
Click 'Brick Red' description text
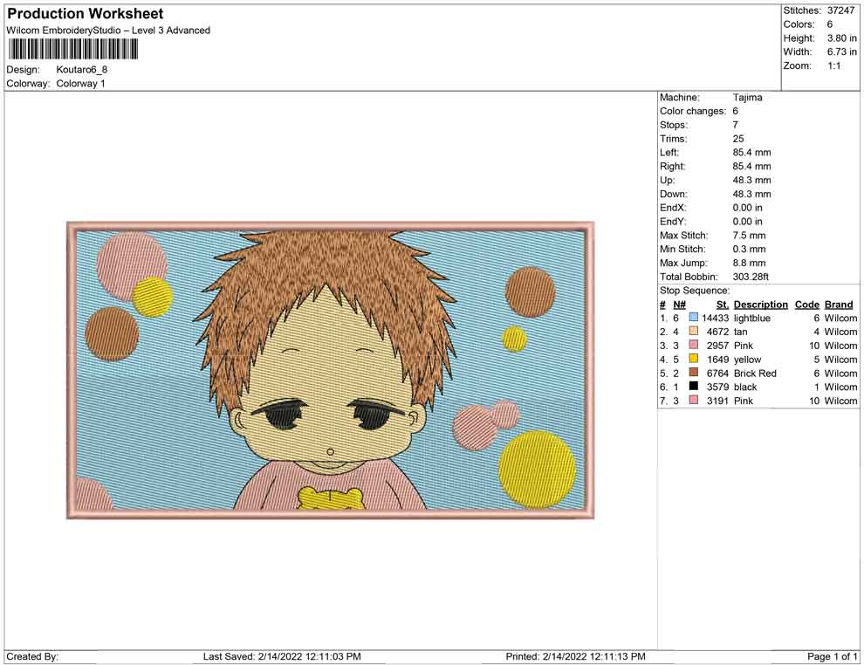click(755, 373)
